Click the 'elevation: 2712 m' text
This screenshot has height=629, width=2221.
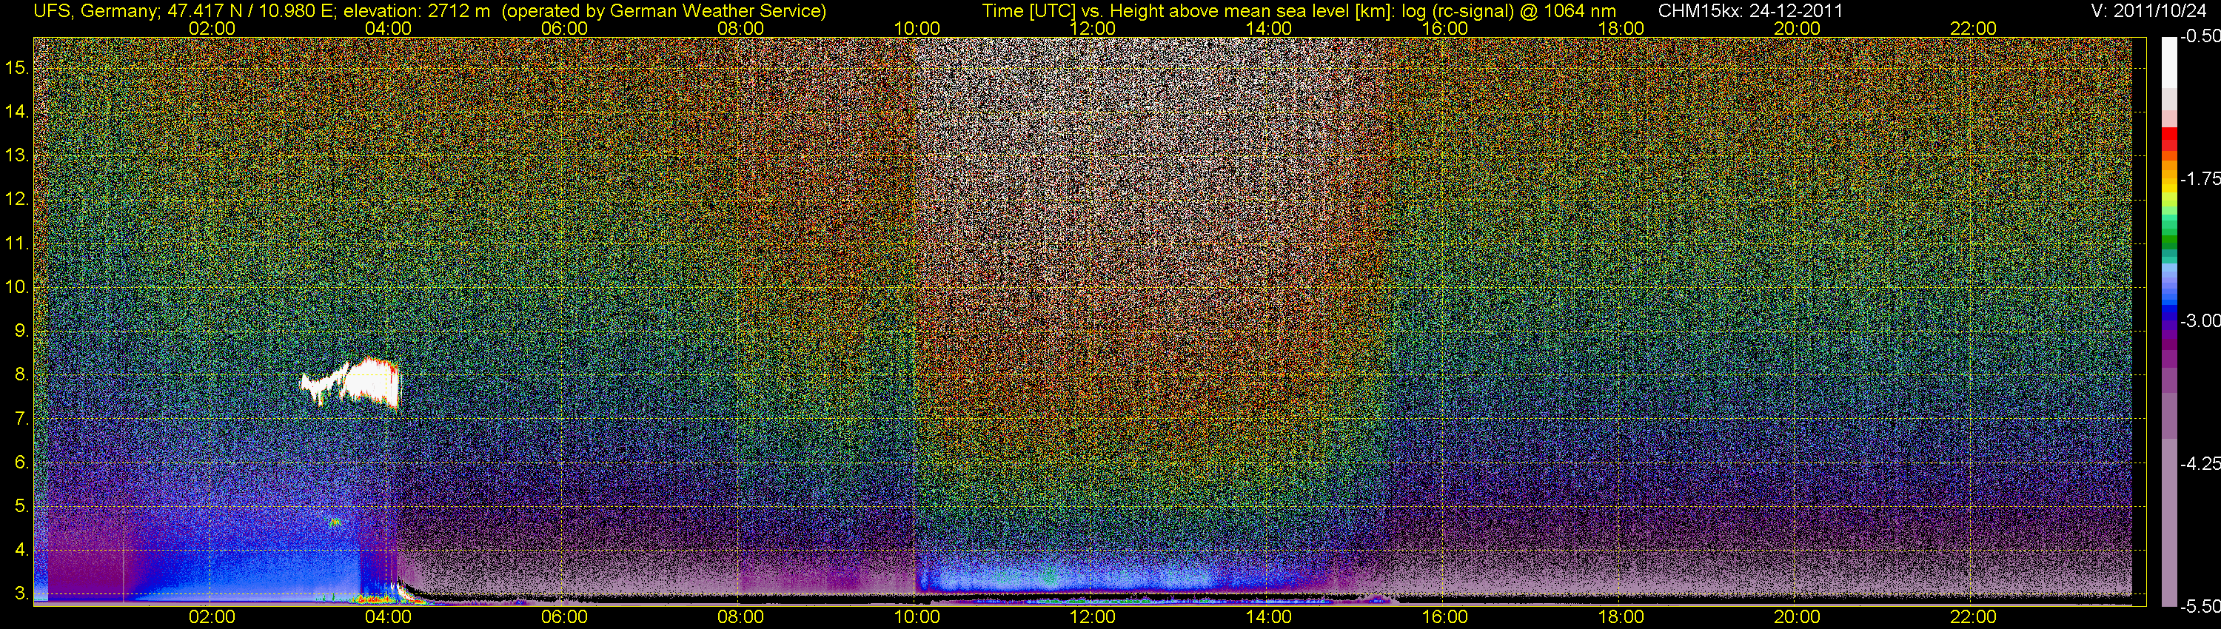pyautogui.click(x=418, y=11)
